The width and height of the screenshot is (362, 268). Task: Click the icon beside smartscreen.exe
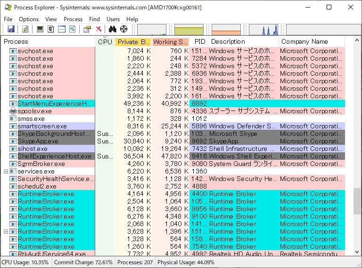13,126
